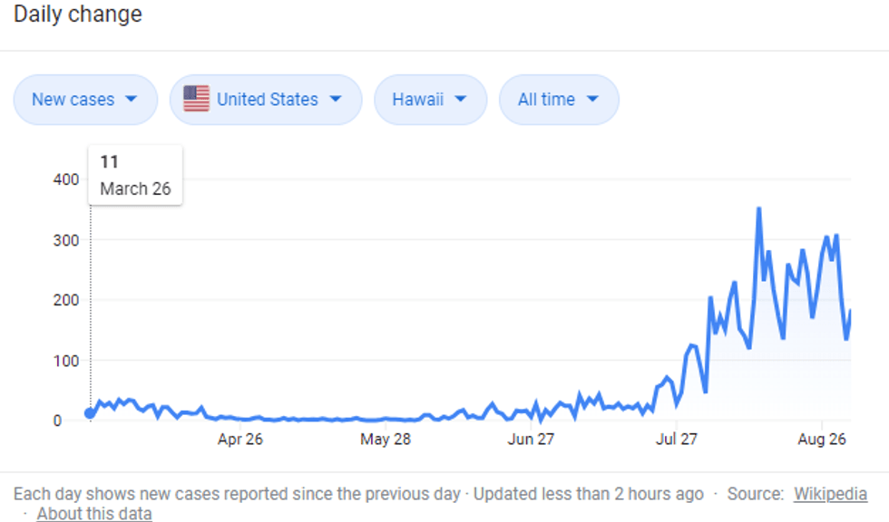Click the Jun 27 date axis label
889x522 pixels.
tap(532, 440)
